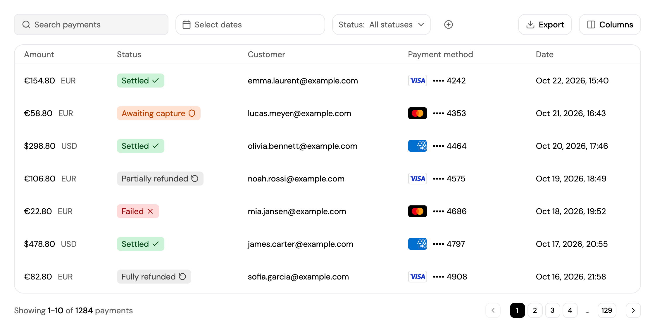Open customer sofia.garcia@example.com
The image size is (655, 332).
tap(298, 277)
